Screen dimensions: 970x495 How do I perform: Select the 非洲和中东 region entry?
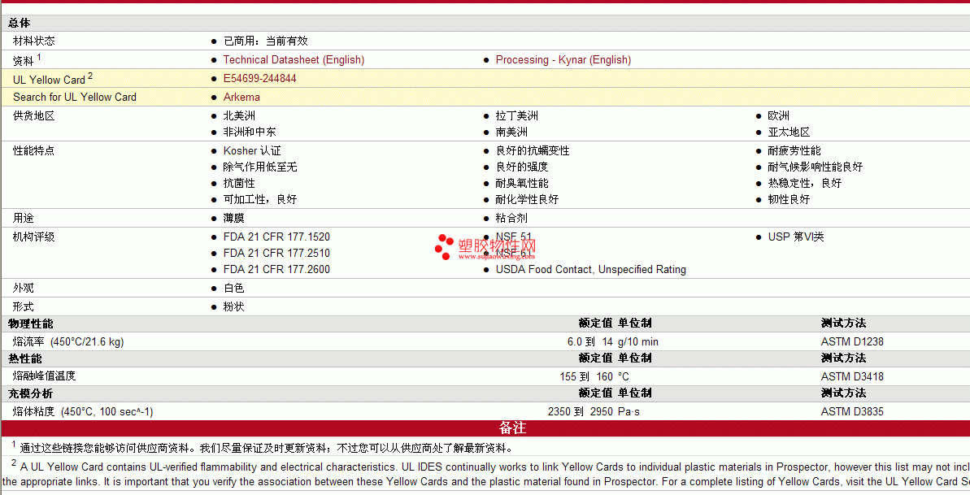point(250,132)
